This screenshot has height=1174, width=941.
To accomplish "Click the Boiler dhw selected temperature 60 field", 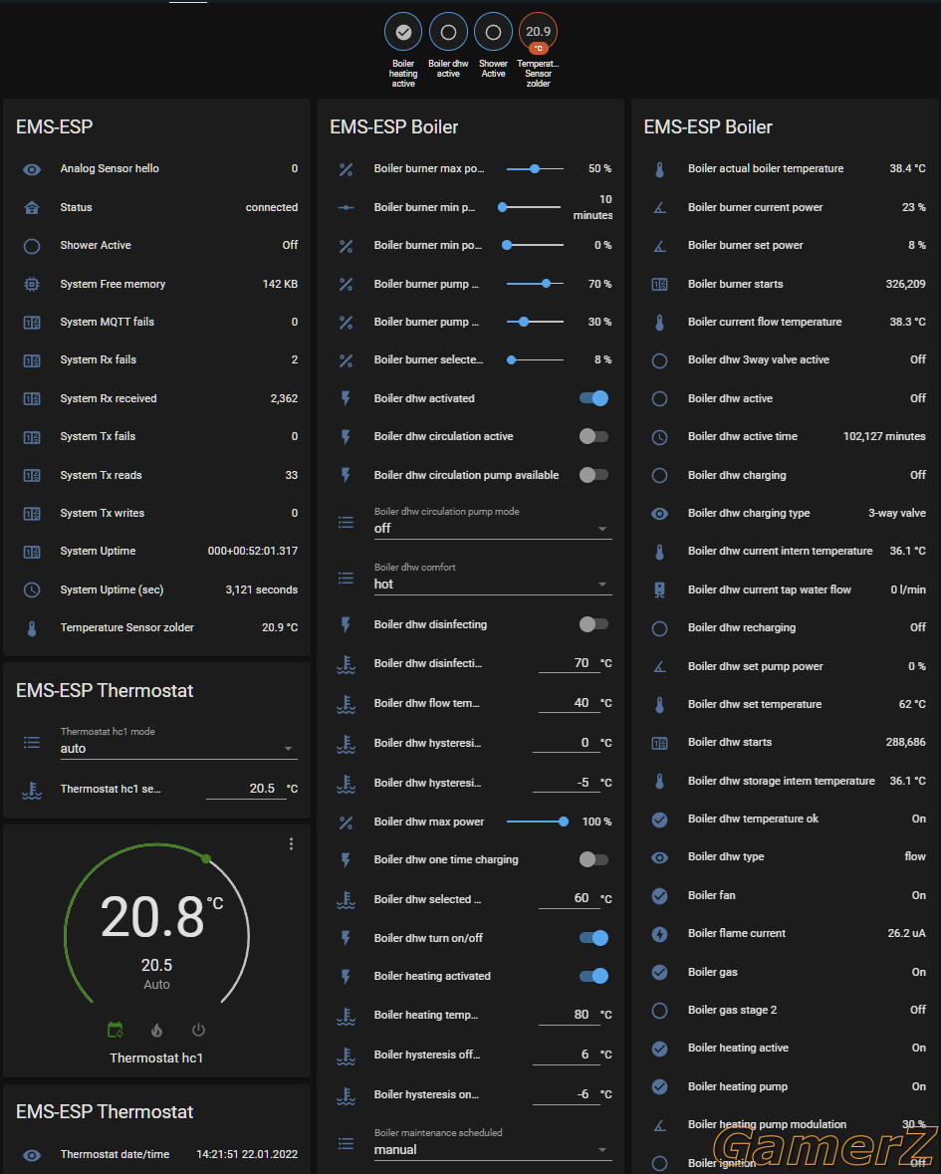I will (569, 898).
